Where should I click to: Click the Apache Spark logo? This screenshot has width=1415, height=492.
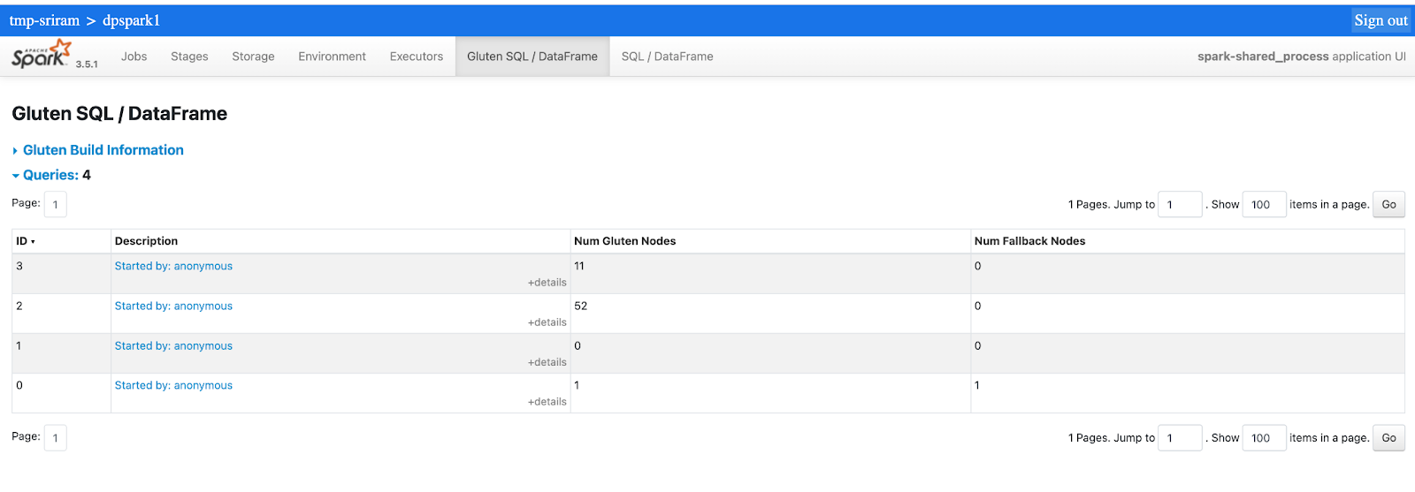[41, 54]
